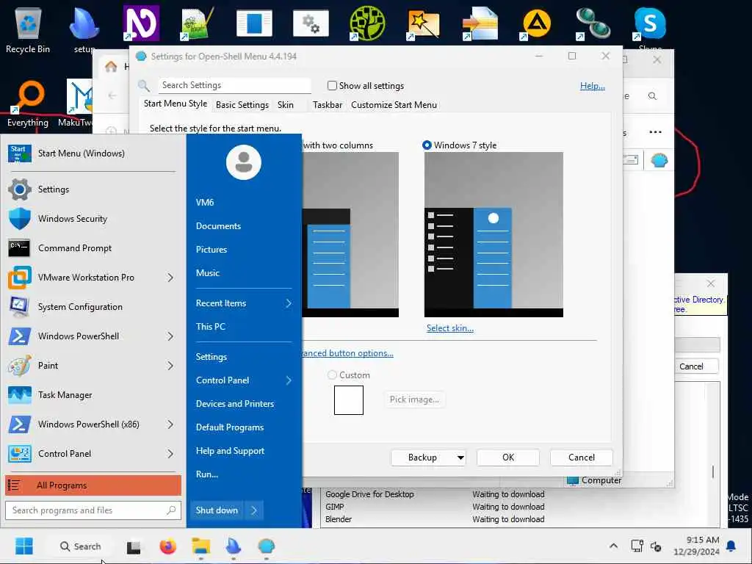Open the gears settings desktop icon
This screenshot has height=564, width=752.
[x=311, y=23]
